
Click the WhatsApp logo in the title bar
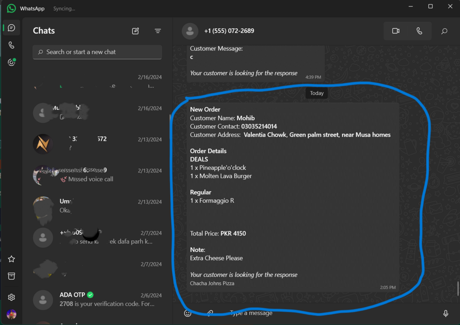point(11,8)
